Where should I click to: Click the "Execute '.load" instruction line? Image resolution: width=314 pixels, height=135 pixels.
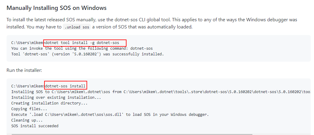[110, 114]
